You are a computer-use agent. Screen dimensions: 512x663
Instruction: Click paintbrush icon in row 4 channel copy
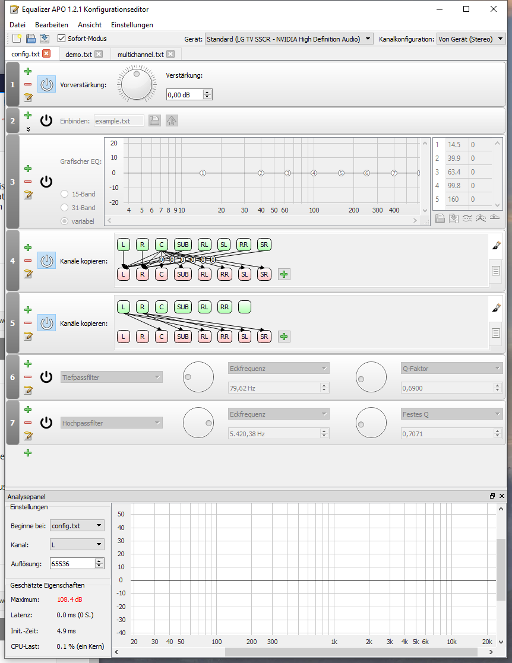(x=496, y=244)
